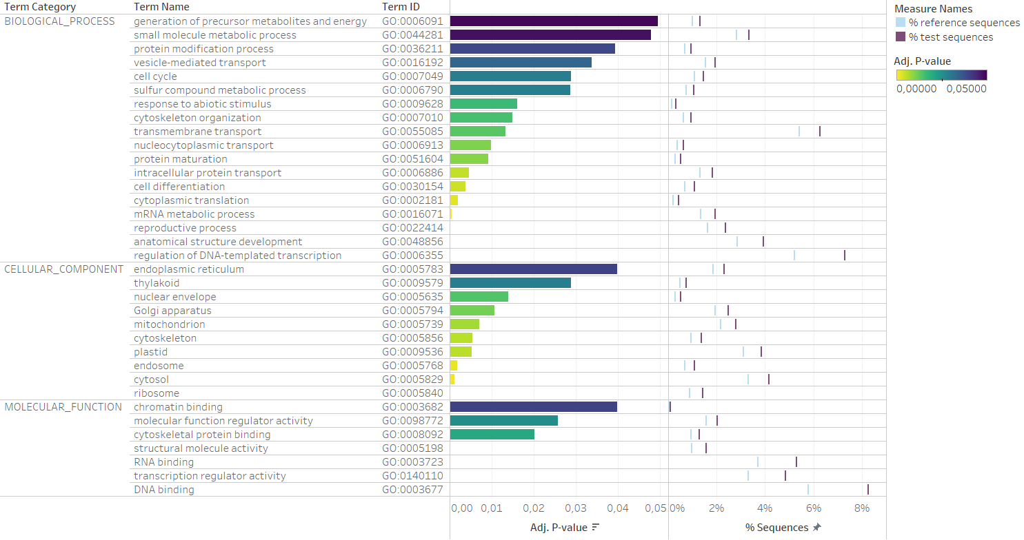Click the reference sequences mark for transmembrane transport

(799, 132)
